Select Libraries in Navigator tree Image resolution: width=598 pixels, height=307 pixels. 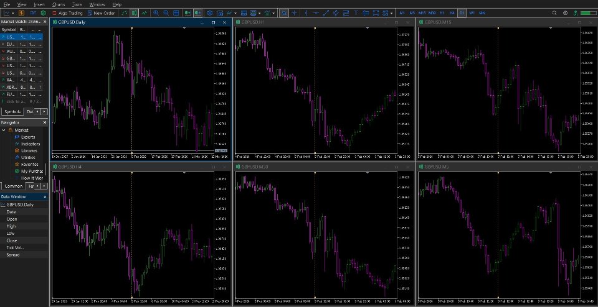[x=29, y=150]
